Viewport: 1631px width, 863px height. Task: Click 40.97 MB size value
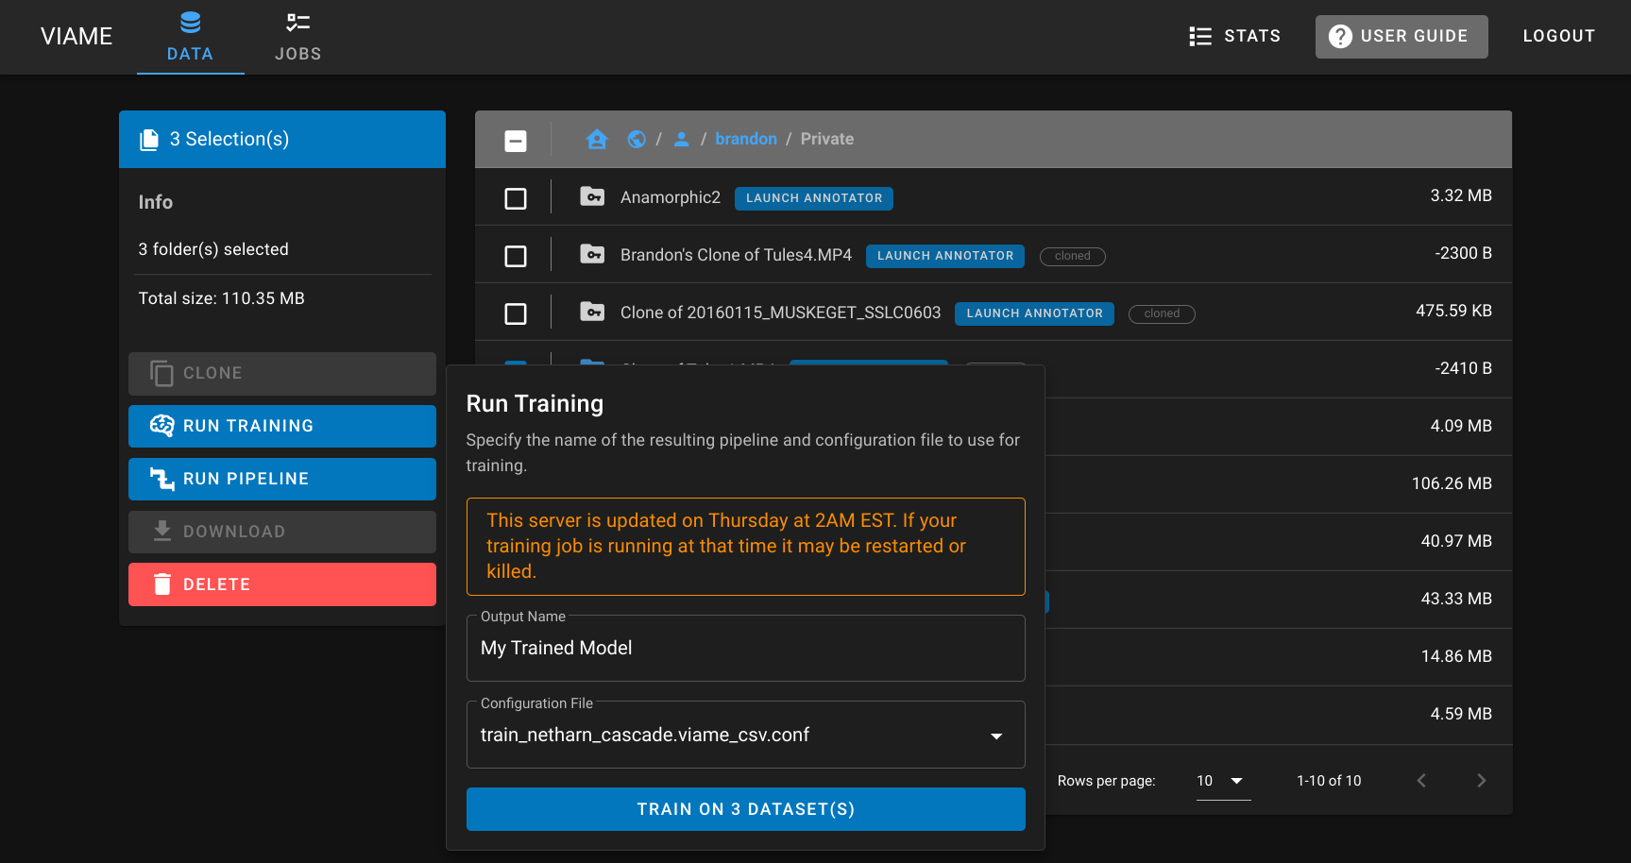tap(1456, 541)
